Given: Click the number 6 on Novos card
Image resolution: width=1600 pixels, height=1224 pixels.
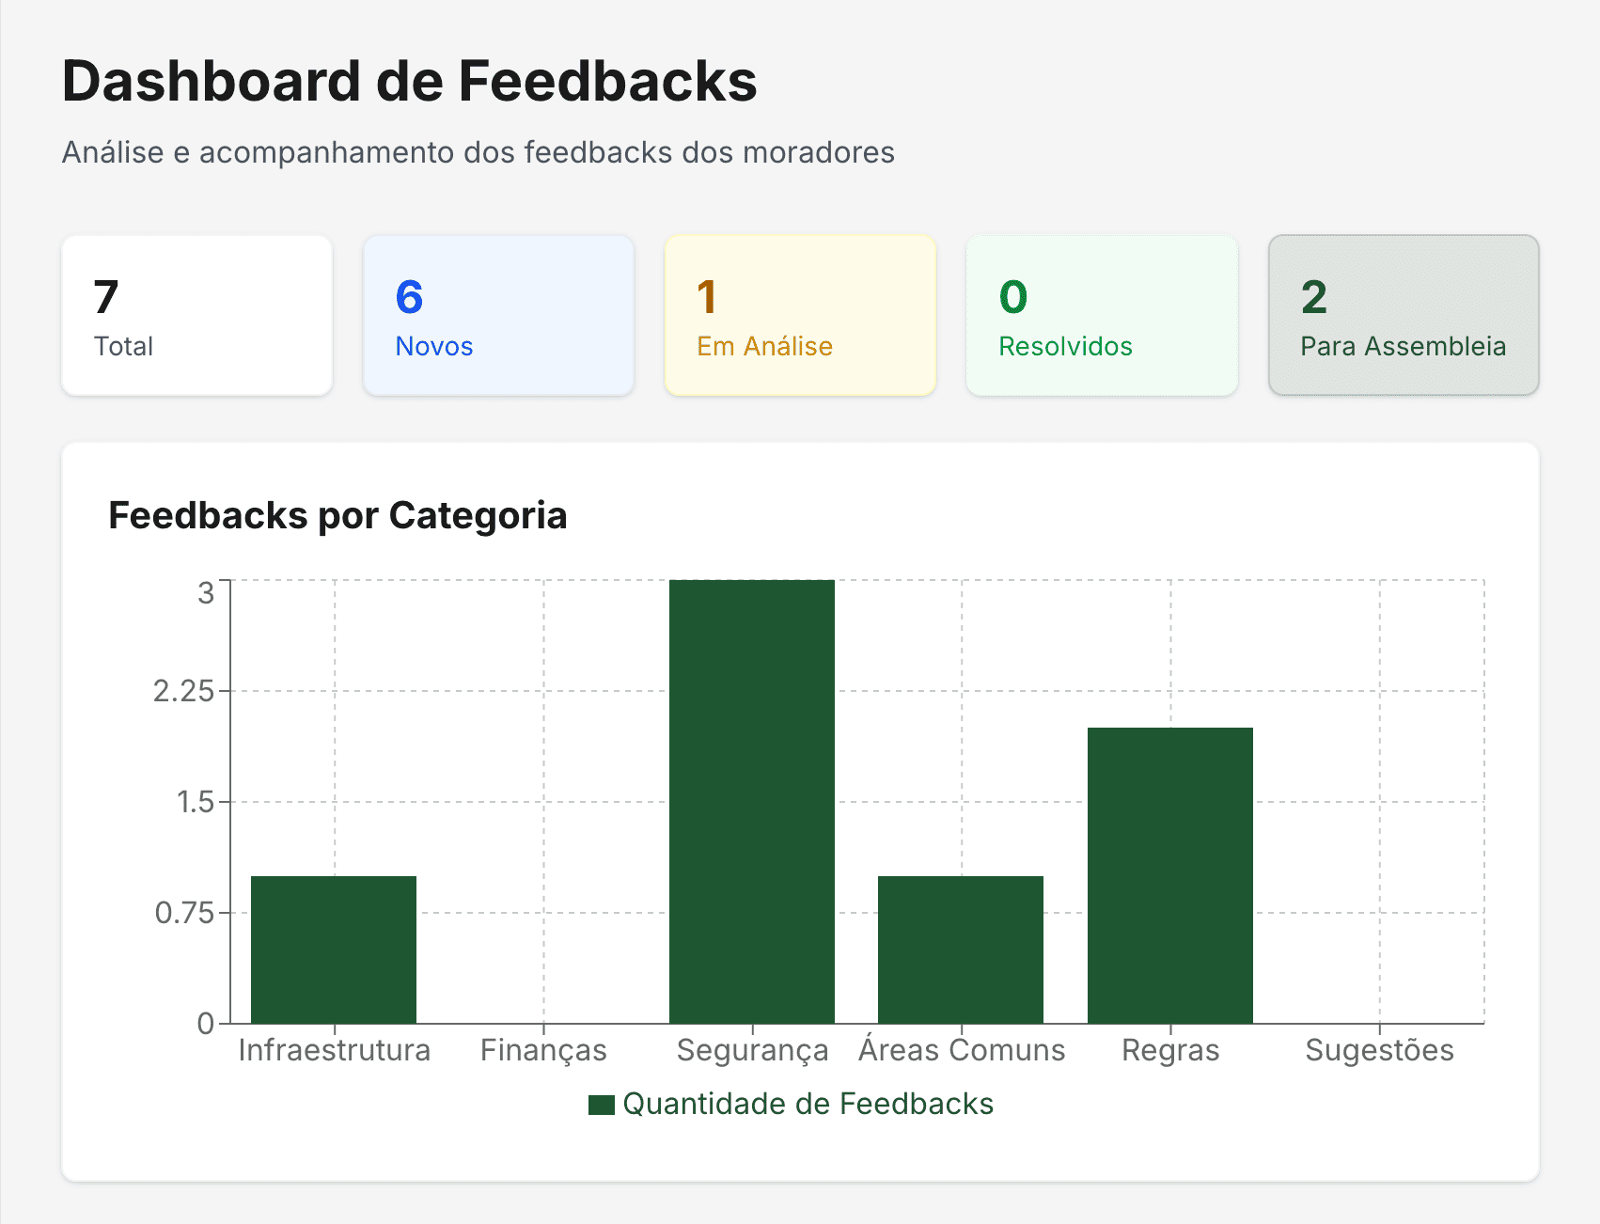Looking at the screenshot, I should [407, 298].
